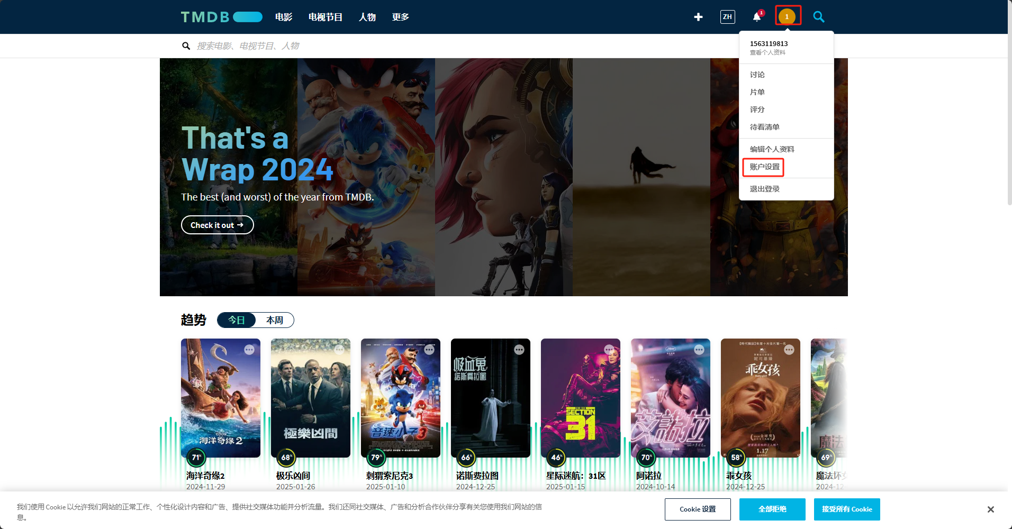Select 评分 in the user menu
1012x529 pixels.
[x=757, y=110]
